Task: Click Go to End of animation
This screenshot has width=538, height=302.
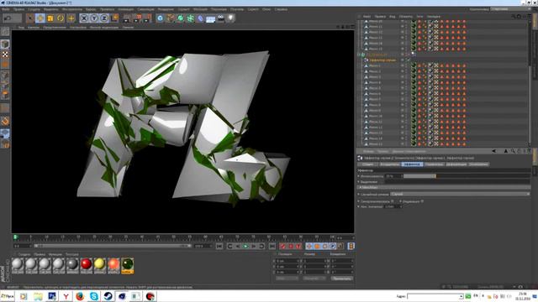Action: click(272, 246)
